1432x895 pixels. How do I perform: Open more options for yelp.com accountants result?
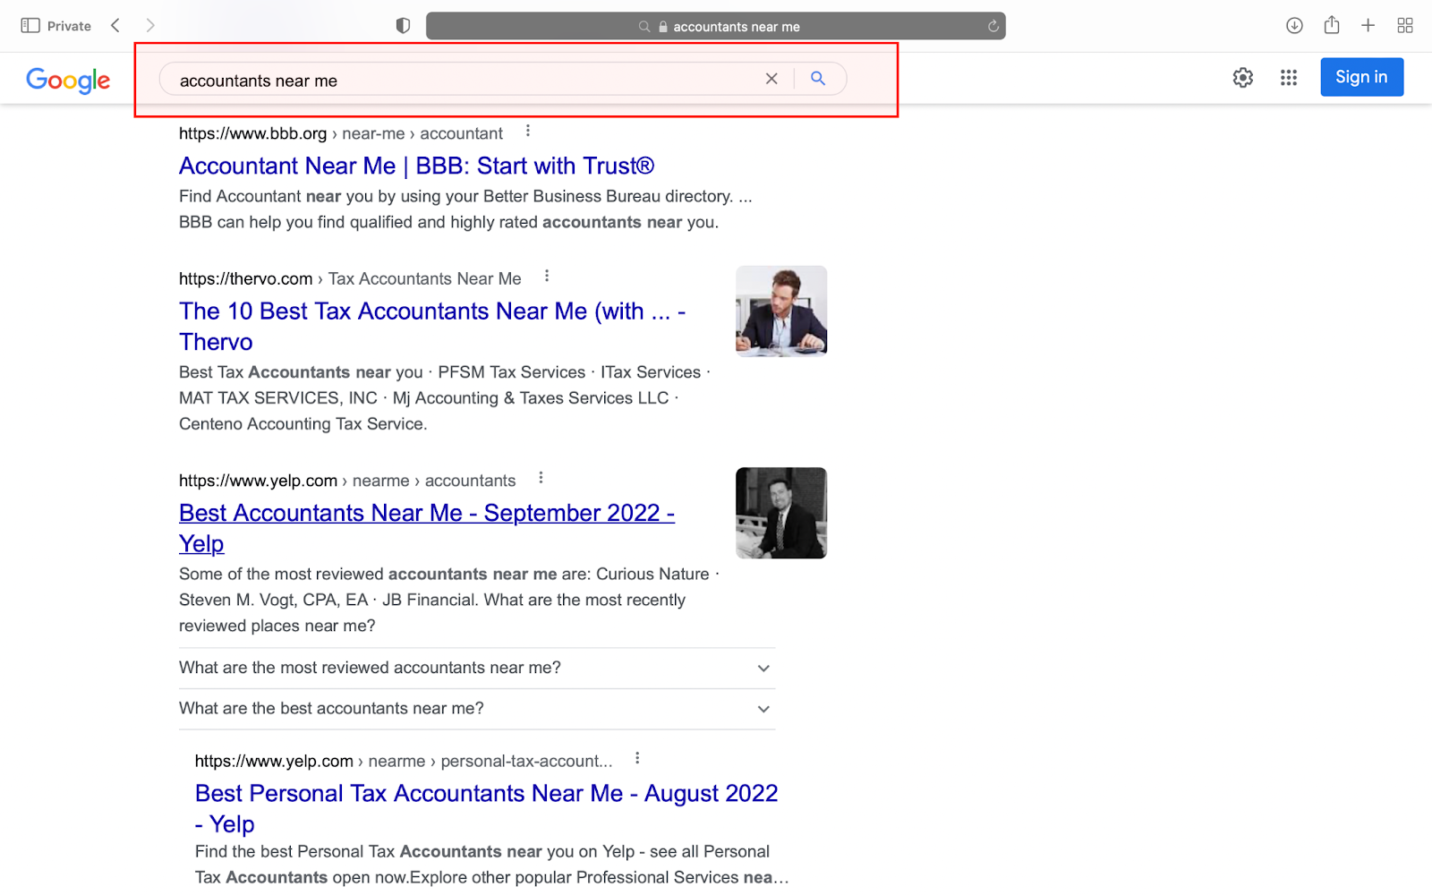(541, 479)
